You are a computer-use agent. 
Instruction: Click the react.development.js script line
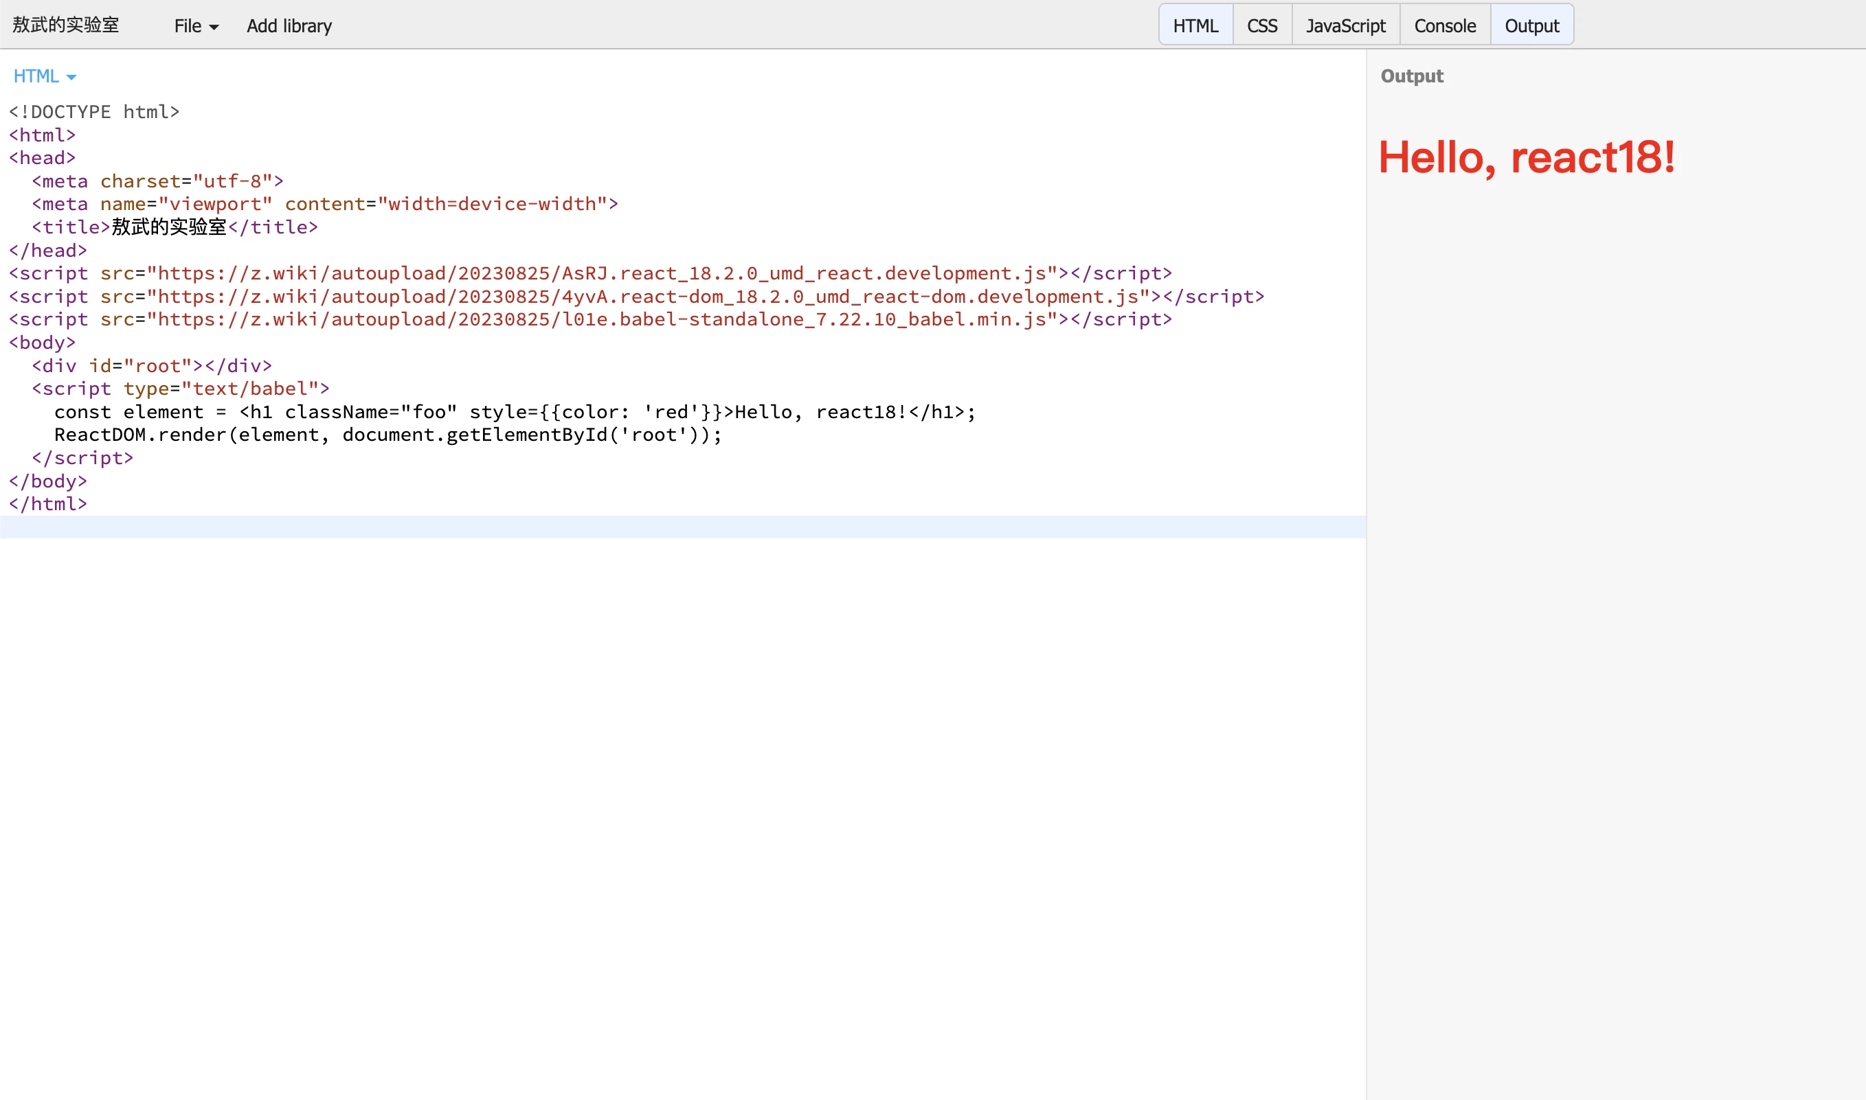pyautogui.click(x=590, y=273)
